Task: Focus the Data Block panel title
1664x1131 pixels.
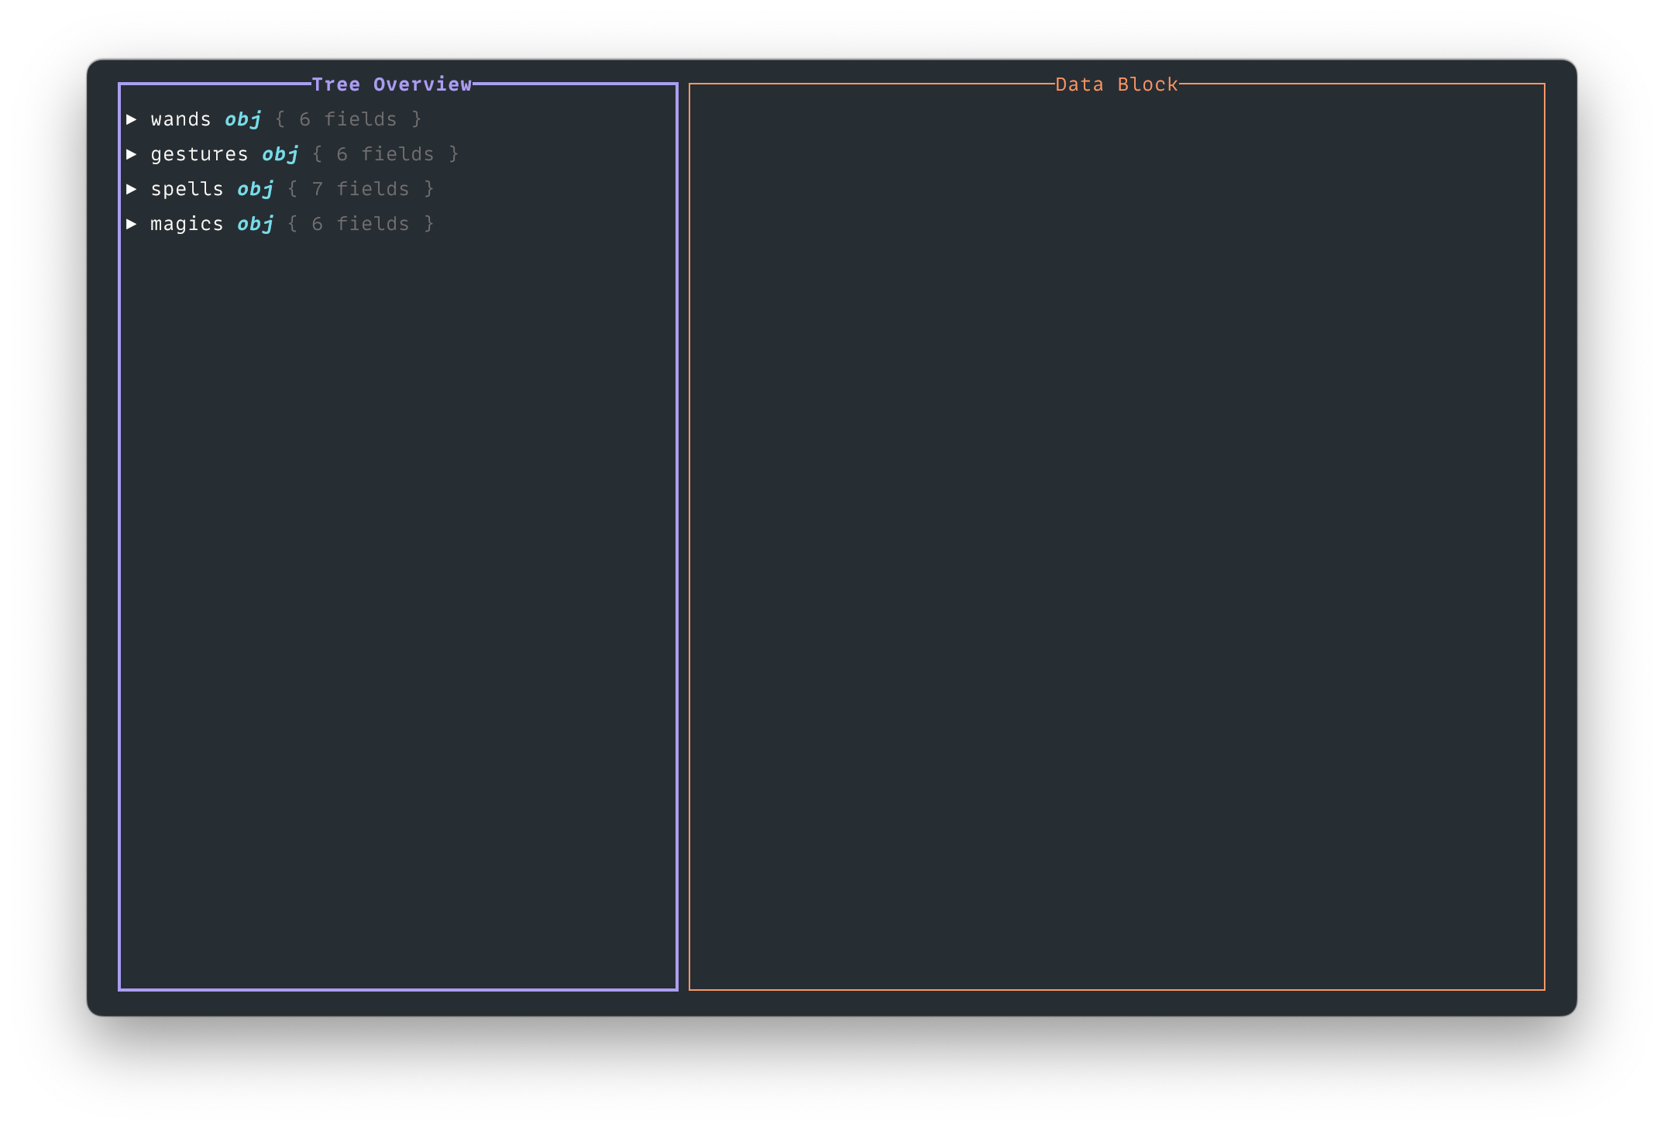Action: pyautogui.click(x=1116, y=84)
